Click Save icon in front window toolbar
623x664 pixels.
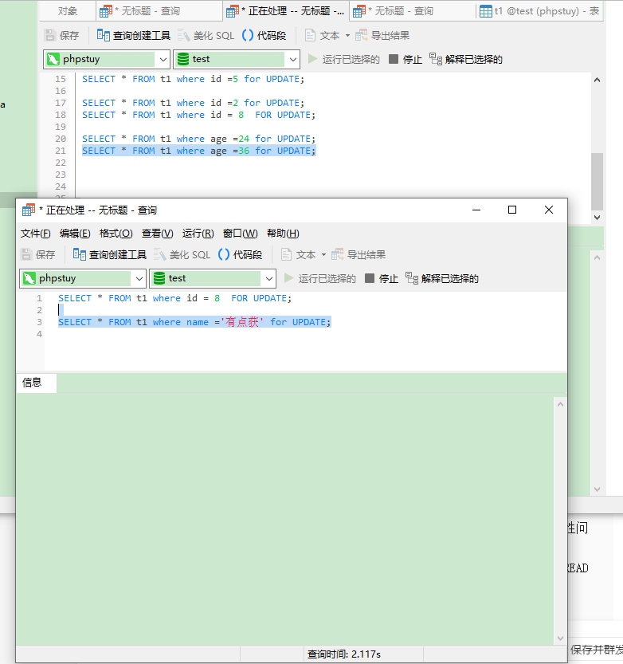26,254
